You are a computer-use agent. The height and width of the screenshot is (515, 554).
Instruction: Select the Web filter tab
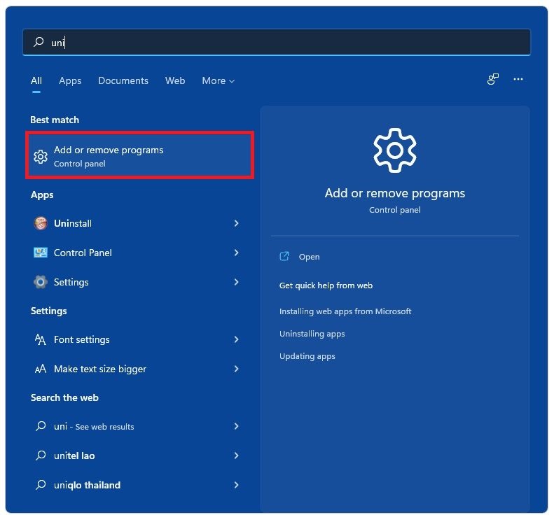(175, 80)
